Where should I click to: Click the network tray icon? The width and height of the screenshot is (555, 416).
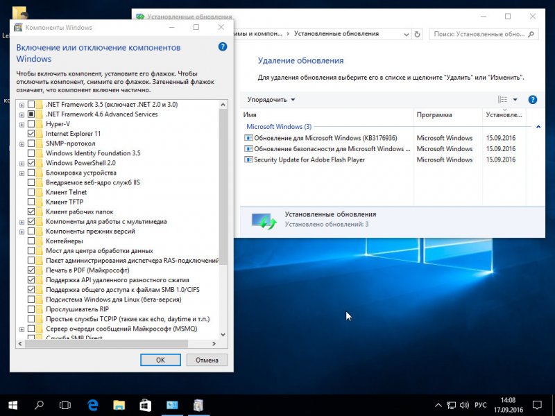point(451,405)
